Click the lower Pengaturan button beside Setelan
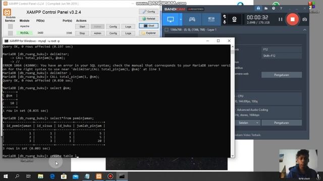Image resolution: width=323 pixels, height=181 pixels. tap(282, 123)
